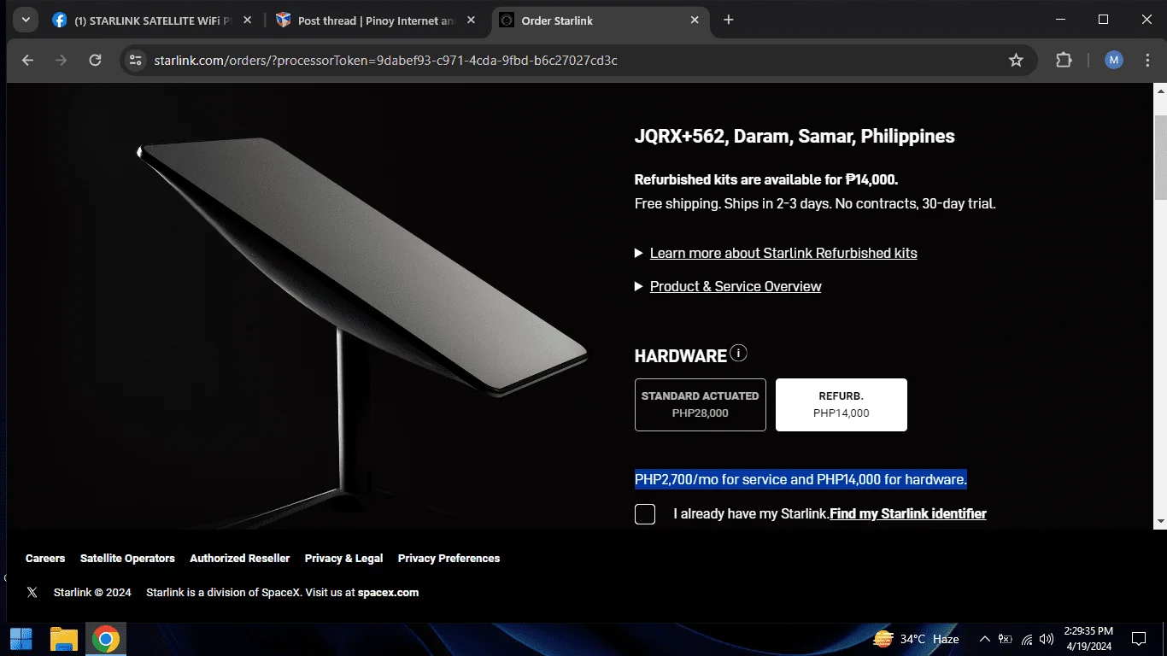Image resolution: width=1167 pixels, height=656 pixels.
Task: Maximize the Chrome window
Action: pos(1103,20)
